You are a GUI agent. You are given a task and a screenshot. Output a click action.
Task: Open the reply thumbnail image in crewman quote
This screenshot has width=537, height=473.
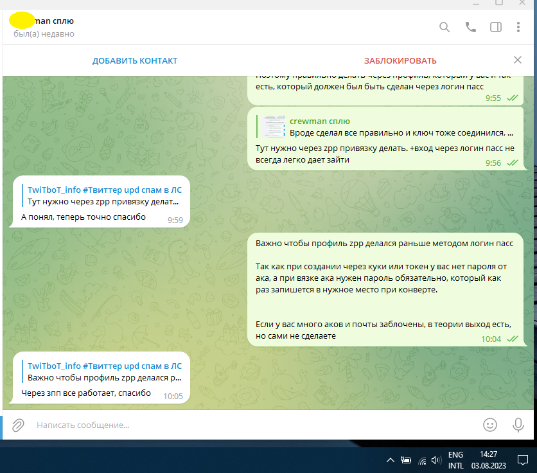point(274,127)
